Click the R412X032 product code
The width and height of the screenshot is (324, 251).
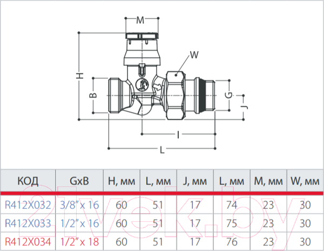pyautogui.click(x=28, y=205)
